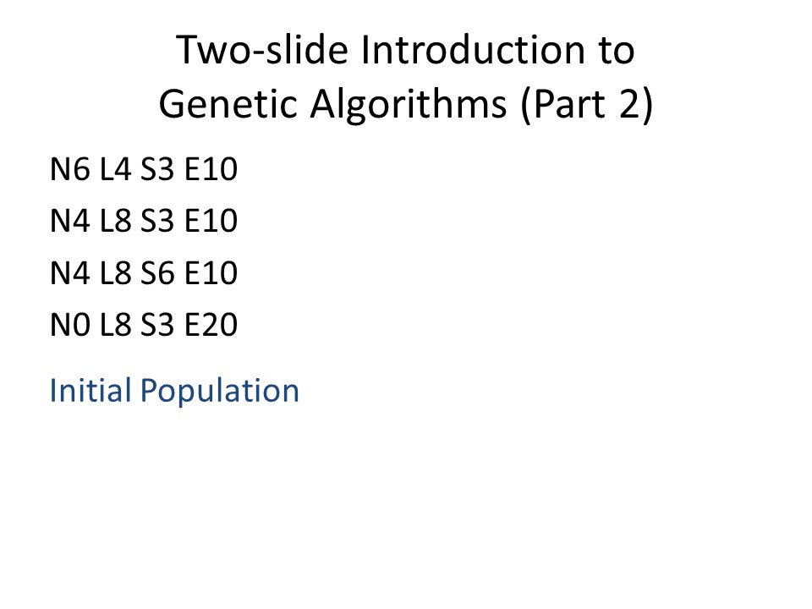Select the blue "Initial Population" label

[x=174, y=391]
